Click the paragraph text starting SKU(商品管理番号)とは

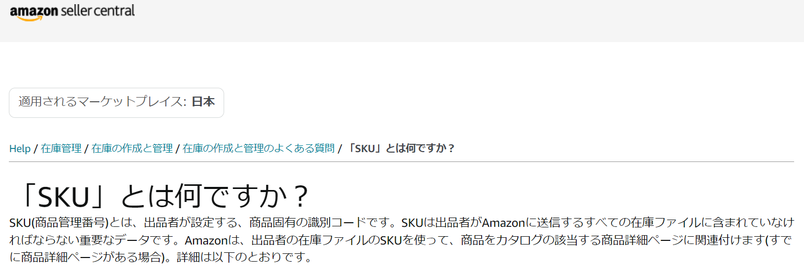pyautogui.click(x=401, y=240)
